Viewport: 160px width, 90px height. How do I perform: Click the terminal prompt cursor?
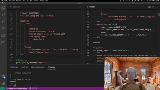pyautogui.click(x=15, y=85)
